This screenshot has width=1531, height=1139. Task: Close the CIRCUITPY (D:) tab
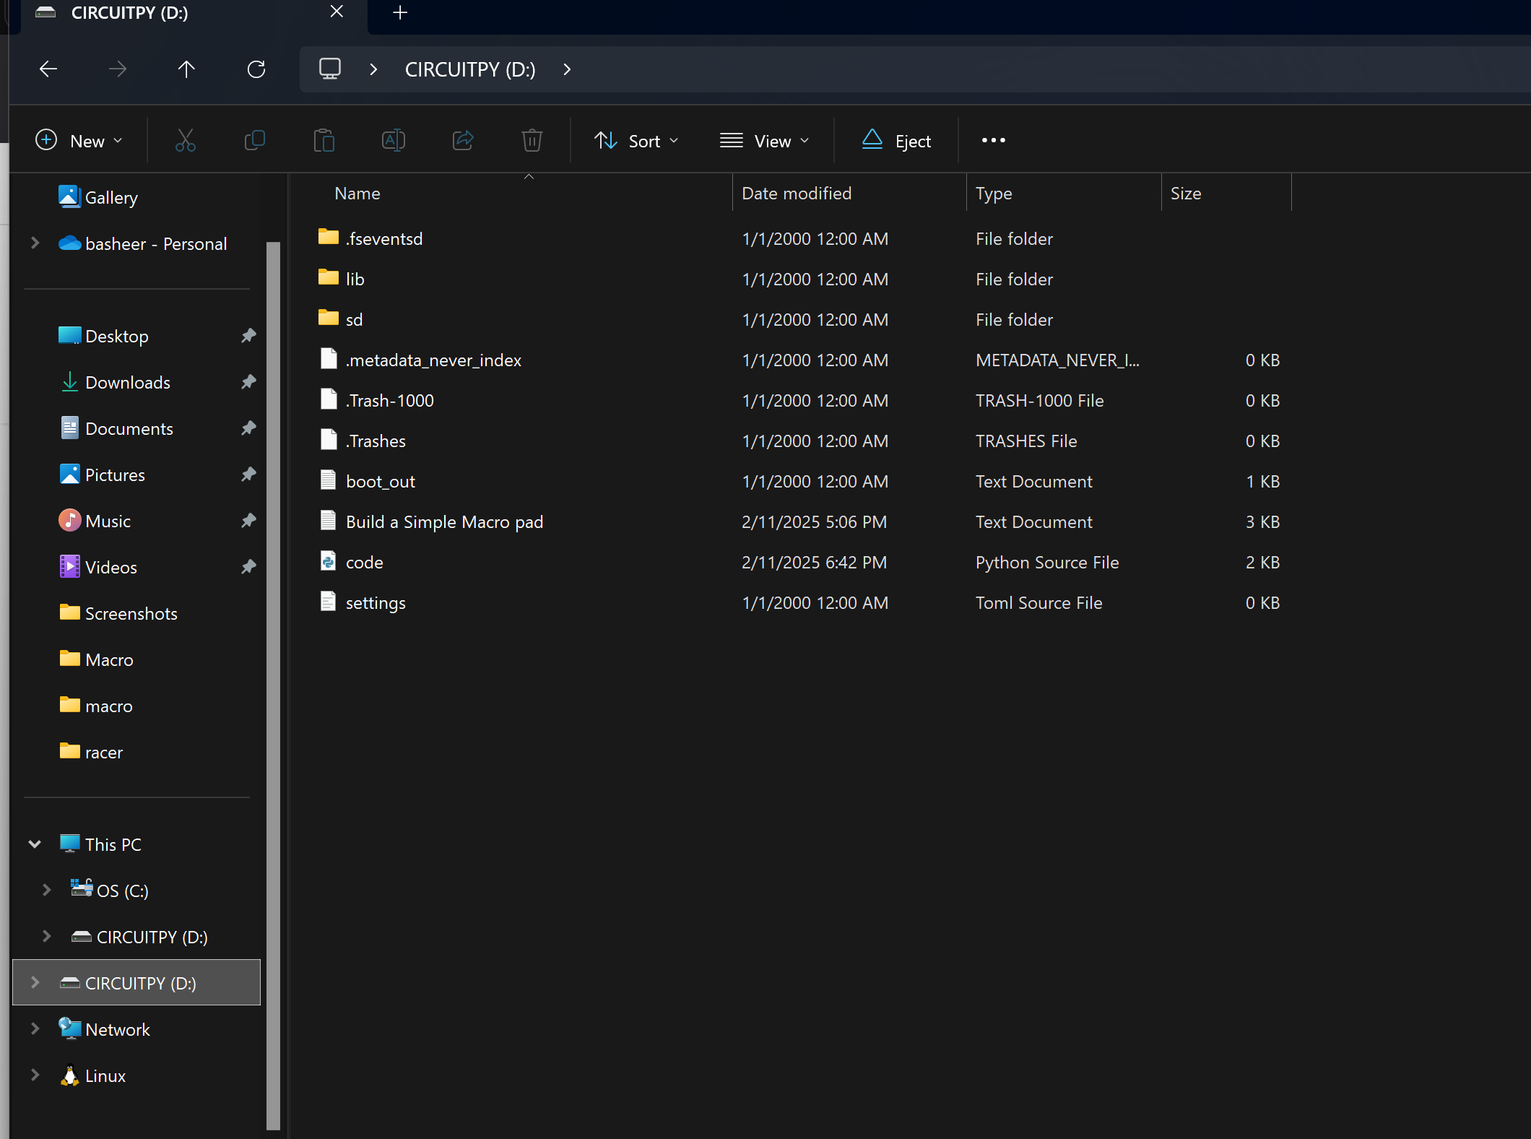pos(337,12)
